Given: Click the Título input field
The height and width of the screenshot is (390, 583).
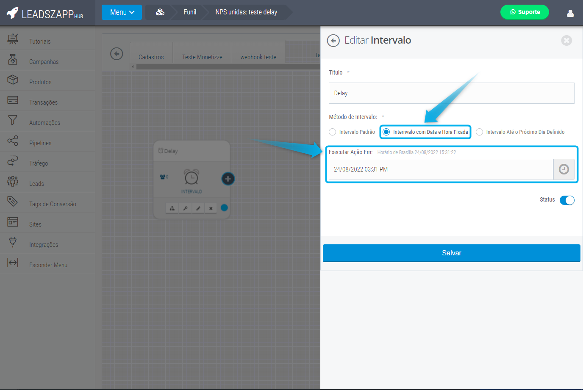Looking at the screenshot, I should (451, 93).
